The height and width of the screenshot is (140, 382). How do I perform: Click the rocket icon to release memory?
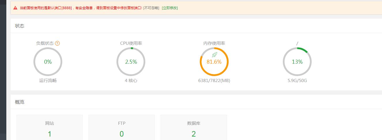(x=214, y=55)
